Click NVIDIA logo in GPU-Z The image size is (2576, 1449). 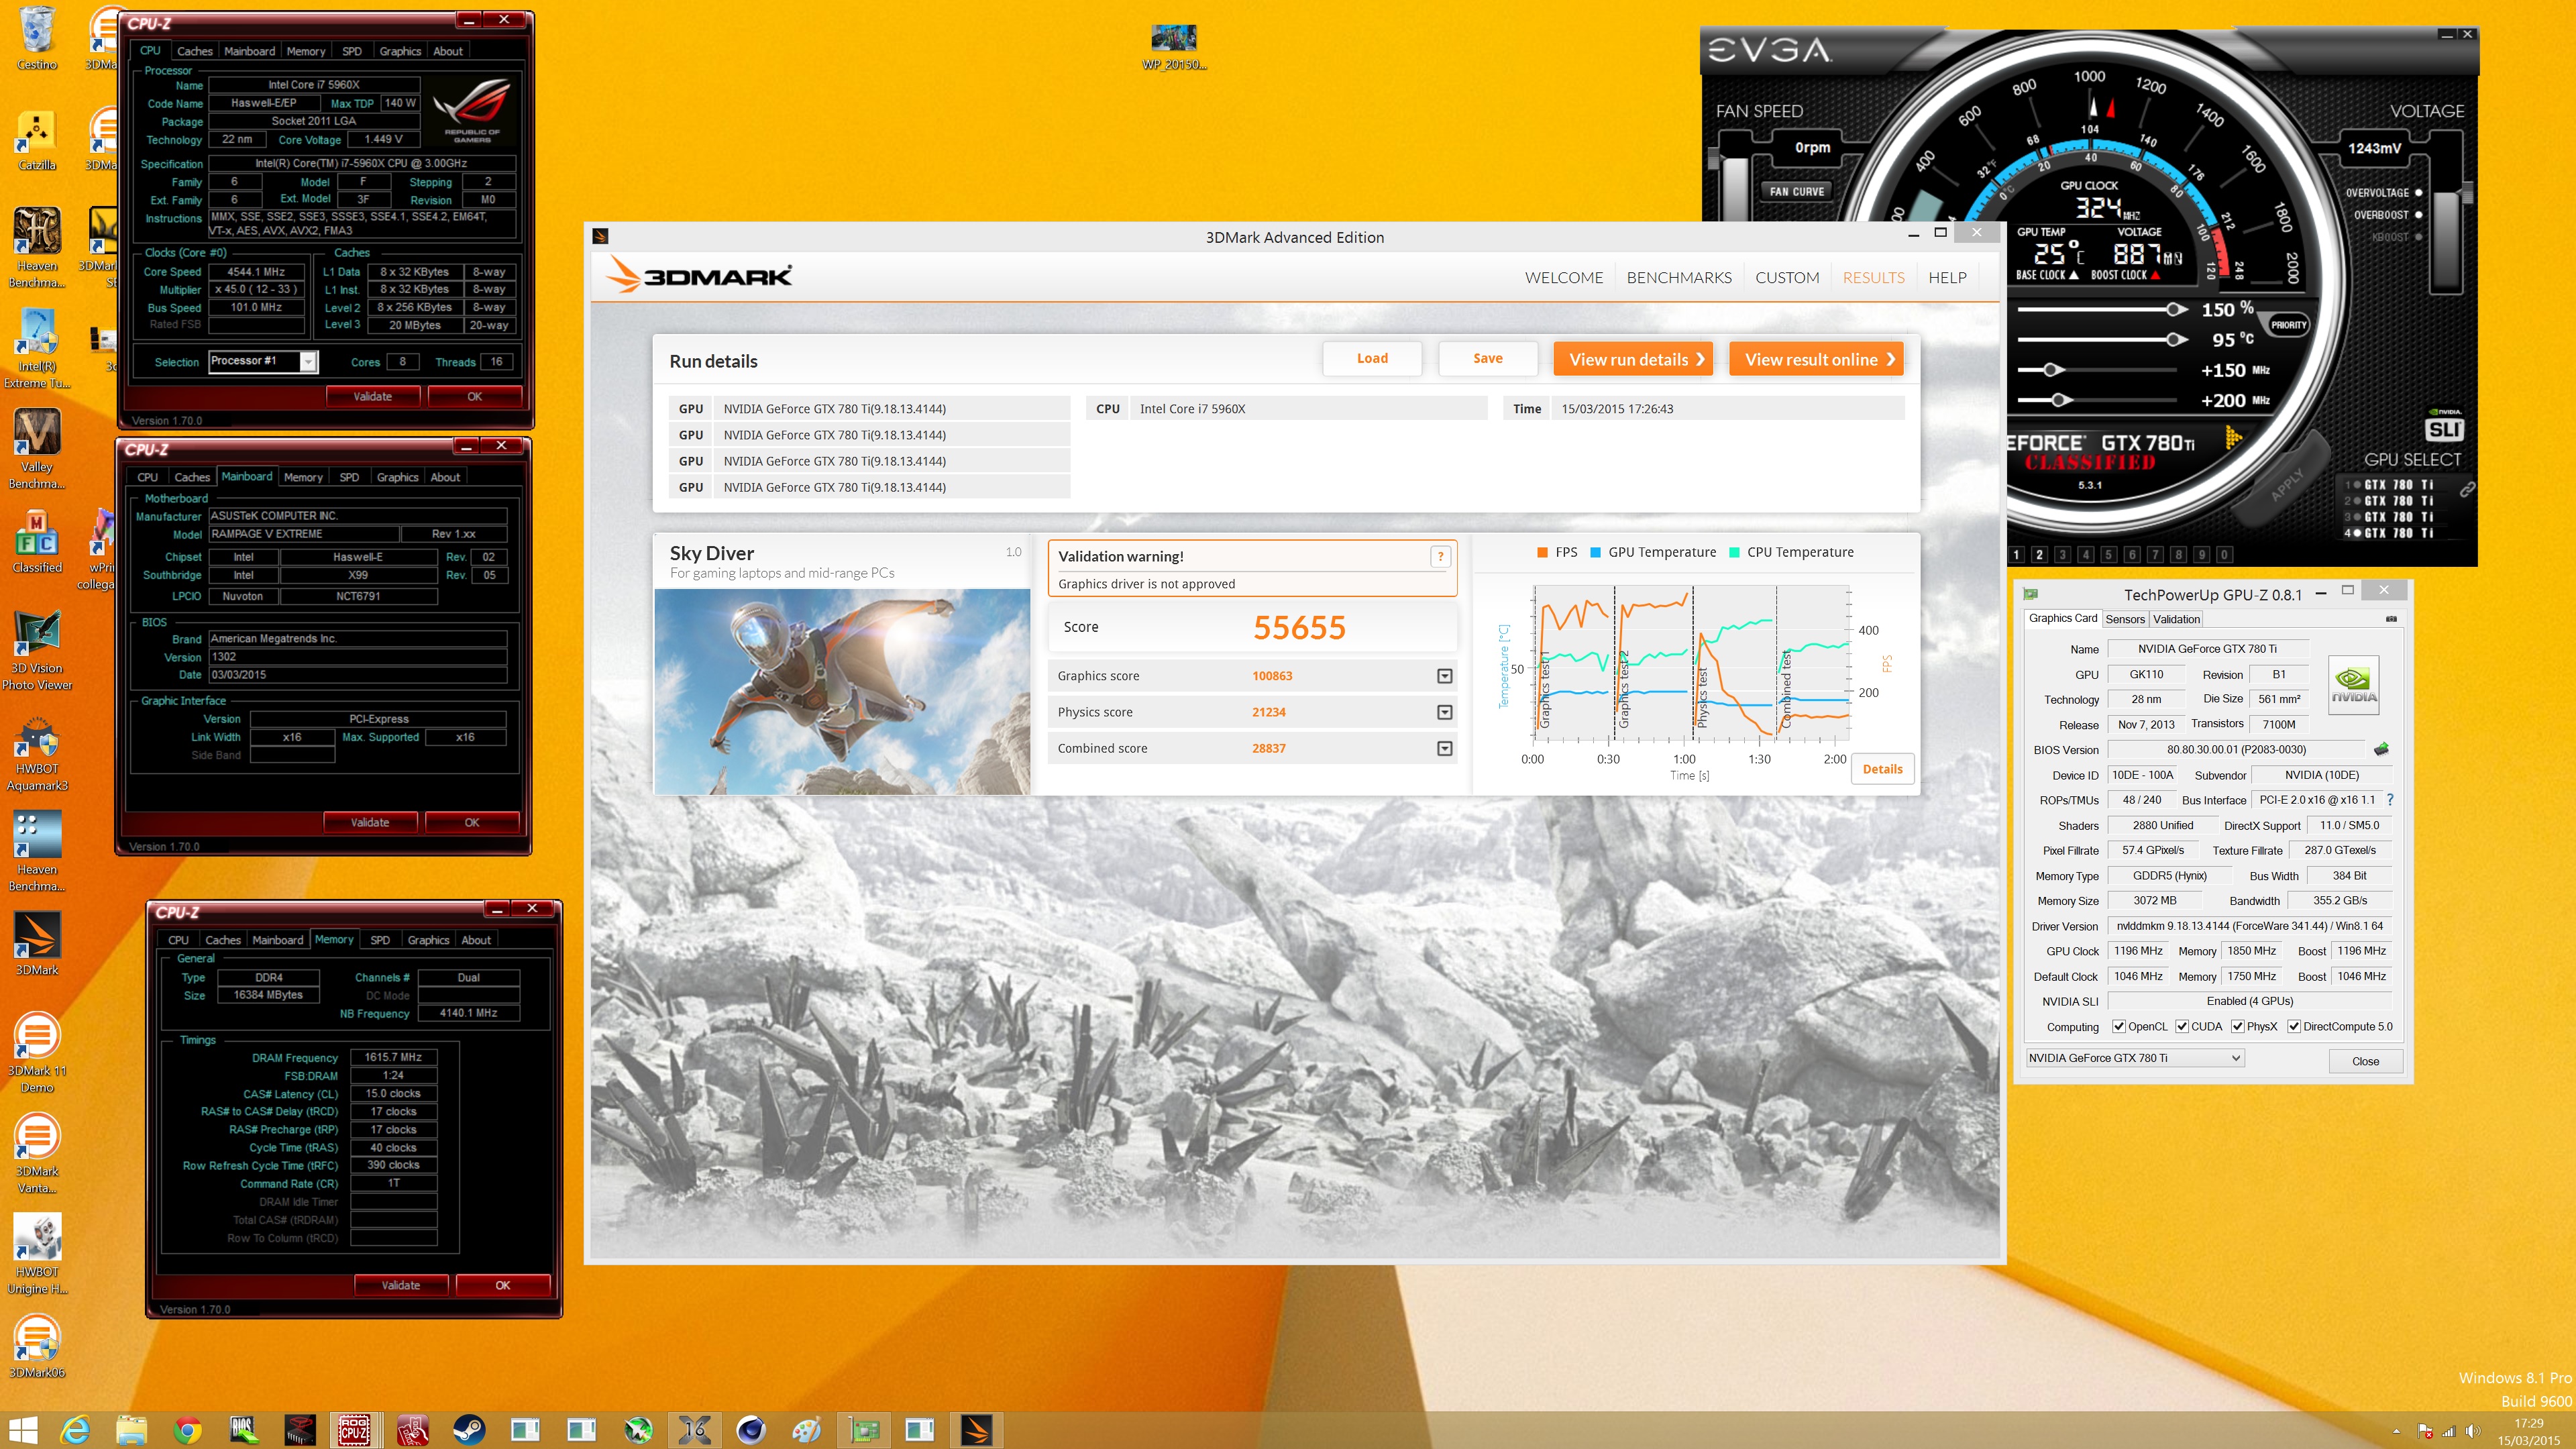tap(2353, 685)
